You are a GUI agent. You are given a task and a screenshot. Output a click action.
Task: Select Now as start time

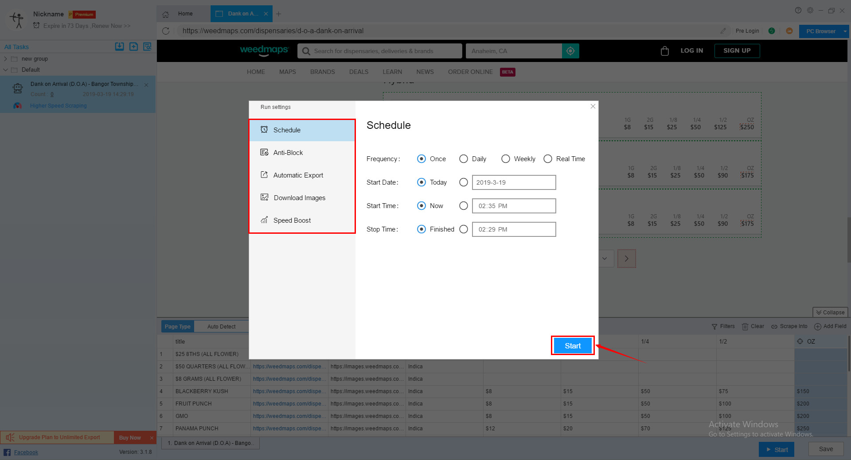(x=422, y=206)
